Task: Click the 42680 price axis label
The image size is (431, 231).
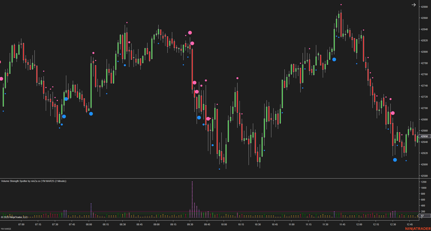Action: [424, 119]
